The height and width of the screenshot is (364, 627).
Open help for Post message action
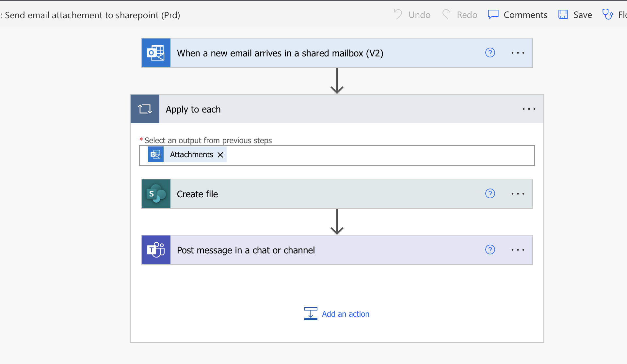click(x=490, y=250)
